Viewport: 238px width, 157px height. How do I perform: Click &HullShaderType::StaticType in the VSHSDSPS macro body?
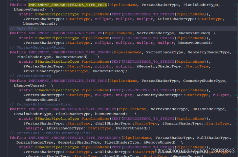tap(126, 123)
